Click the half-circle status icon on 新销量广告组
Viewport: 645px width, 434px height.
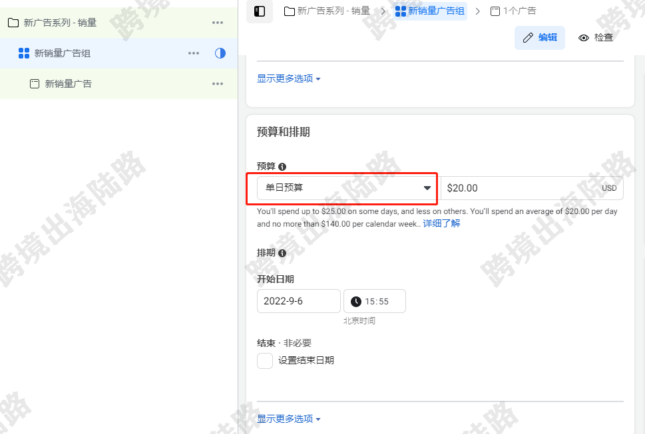pyautogui.click(x=220, y=53)
